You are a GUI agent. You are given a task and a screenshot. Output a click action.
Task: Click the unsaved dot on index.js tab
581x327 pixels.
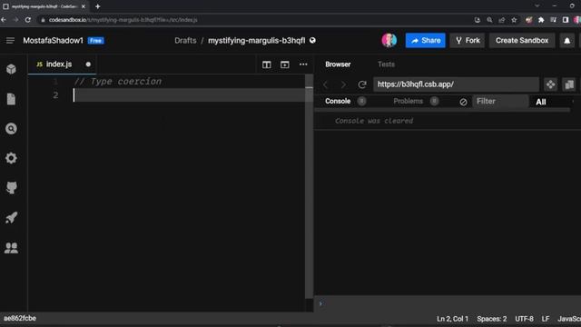click(88, 64)
